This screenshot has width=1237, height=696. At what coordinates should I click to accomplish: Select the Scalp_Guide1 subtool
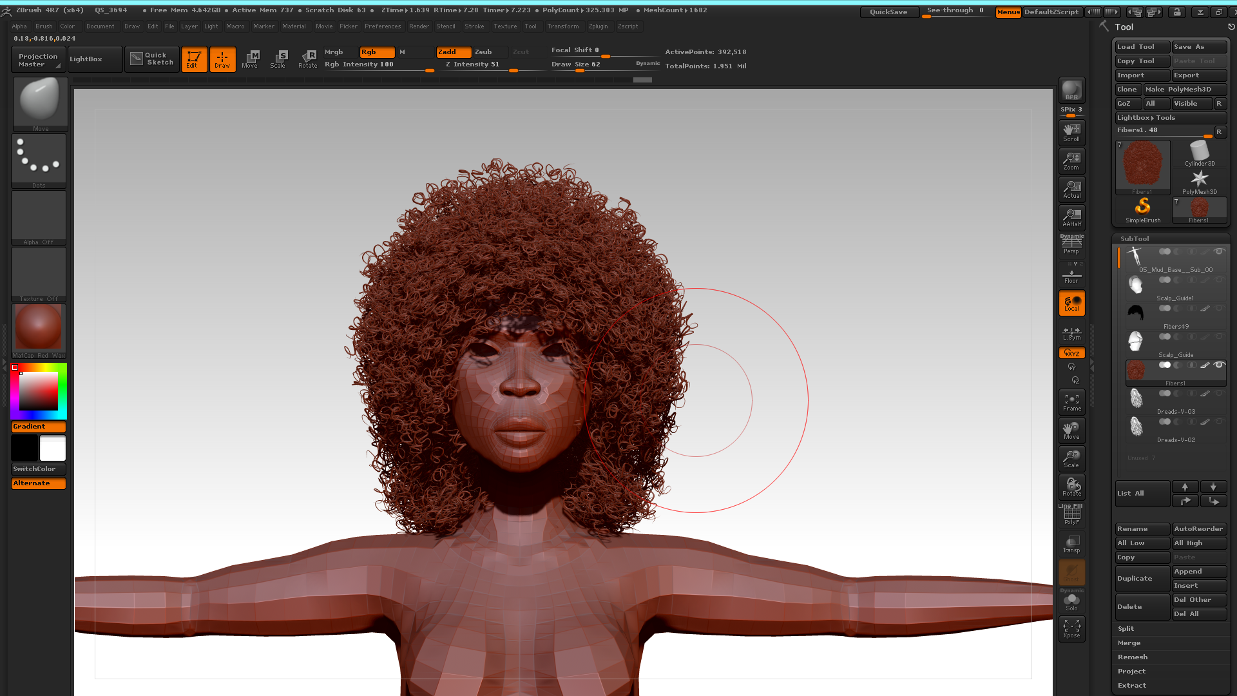[x=1176, y=289]
